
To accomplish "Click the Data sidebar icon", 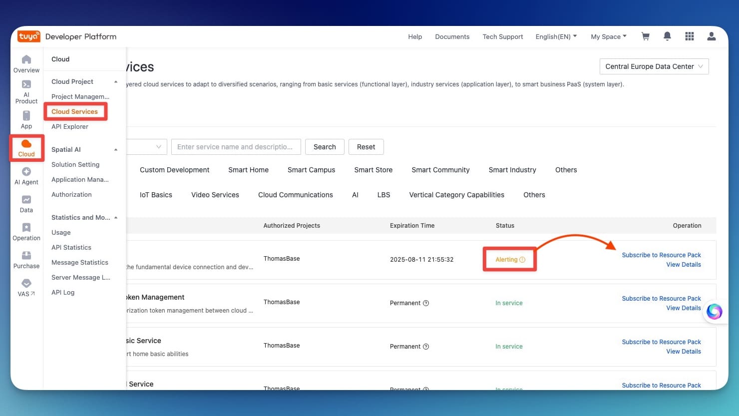I will 26,204.
